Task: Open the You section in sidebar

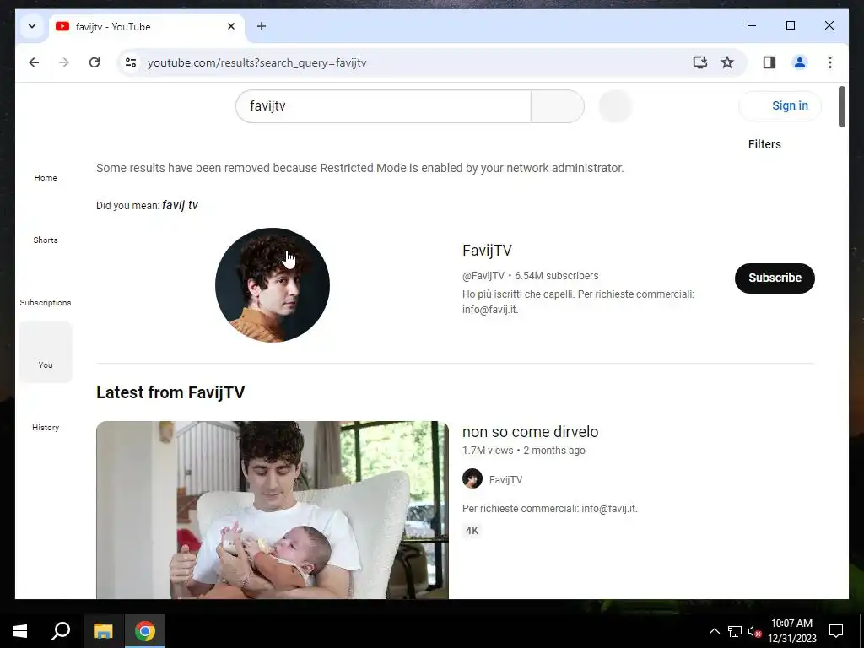Action: [x=46, y=352]
